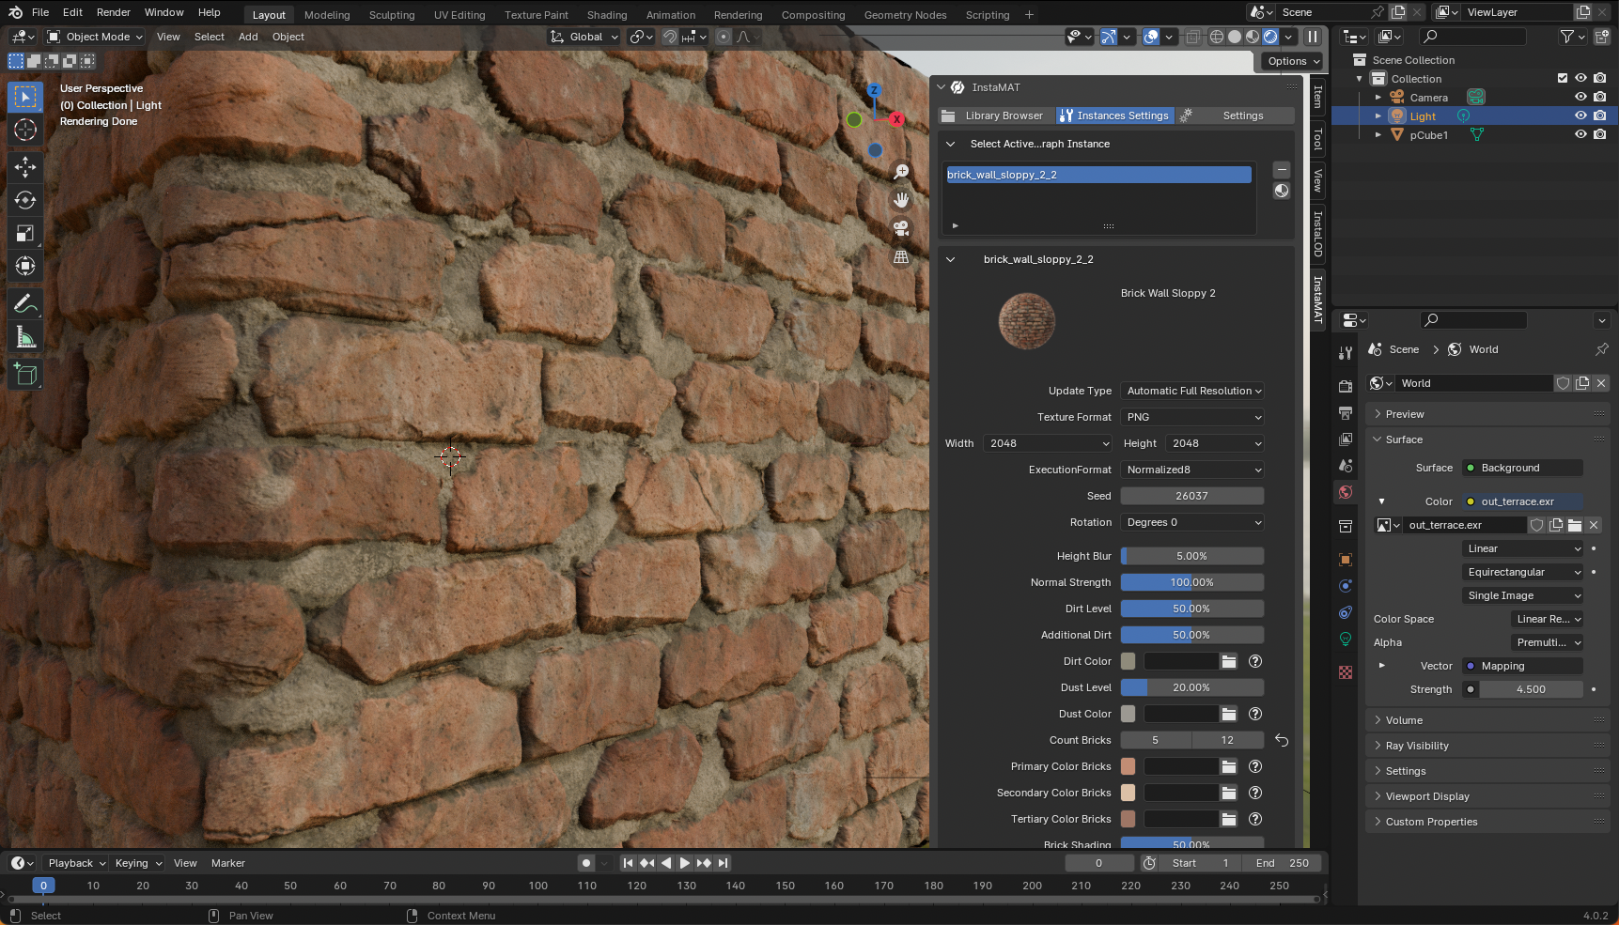This screenshot has width=1619, height=925.
Task: Open the Render menu
Action: point(114,12)
